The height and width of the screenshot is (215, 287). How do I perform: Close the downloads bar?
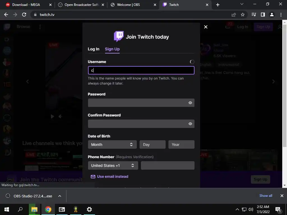pos(282,196)
